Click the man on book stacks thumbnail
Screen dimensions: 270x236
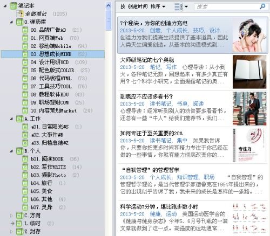click(249, 109)
